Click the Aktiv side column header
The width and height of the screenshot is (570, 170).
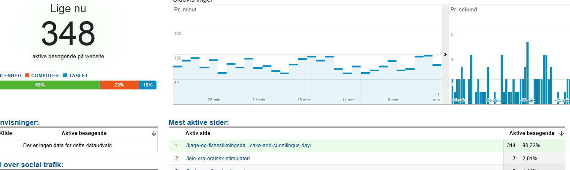(x=198, y=133)
